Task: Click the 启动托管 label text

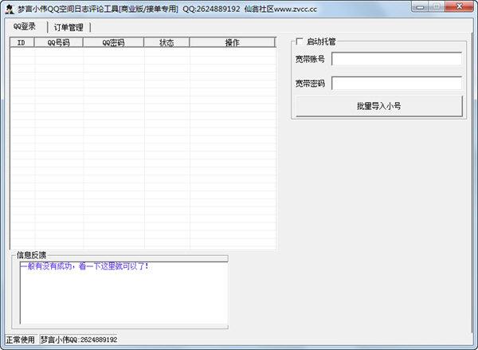Action: [x=321, y=41]
